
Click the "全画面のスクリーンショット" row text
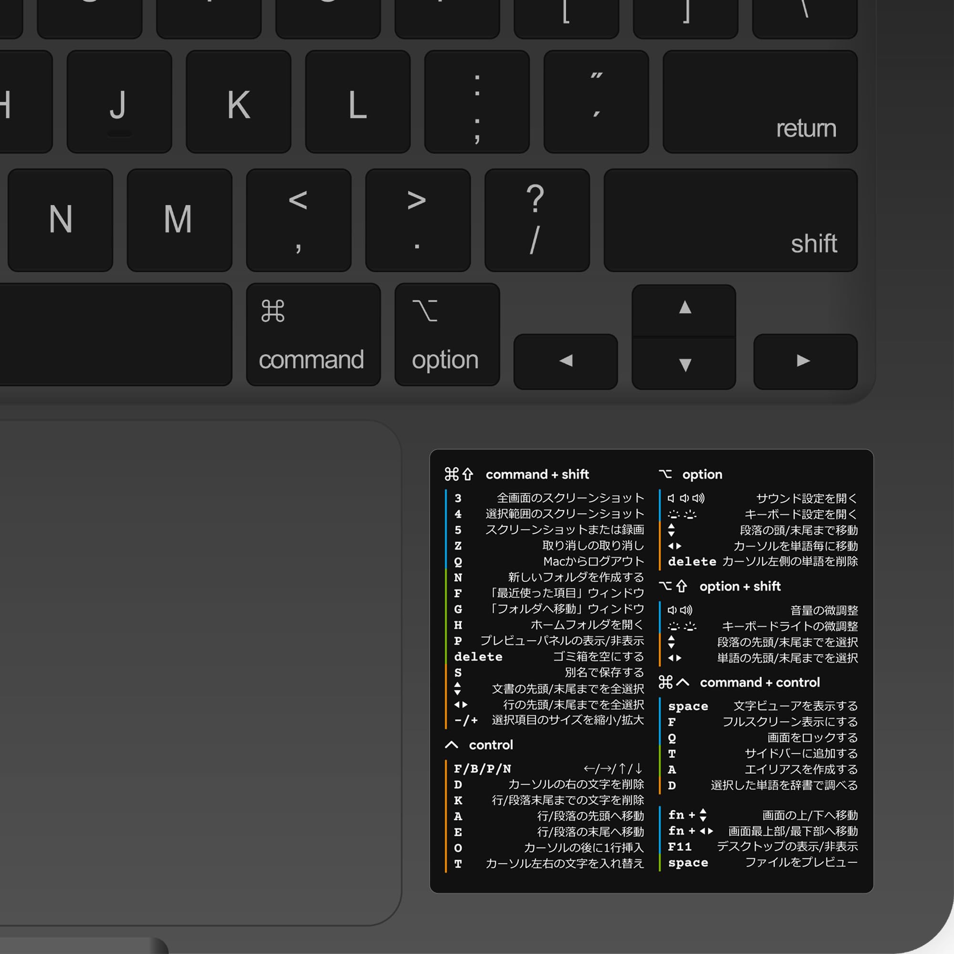click(x=570, y=498)
